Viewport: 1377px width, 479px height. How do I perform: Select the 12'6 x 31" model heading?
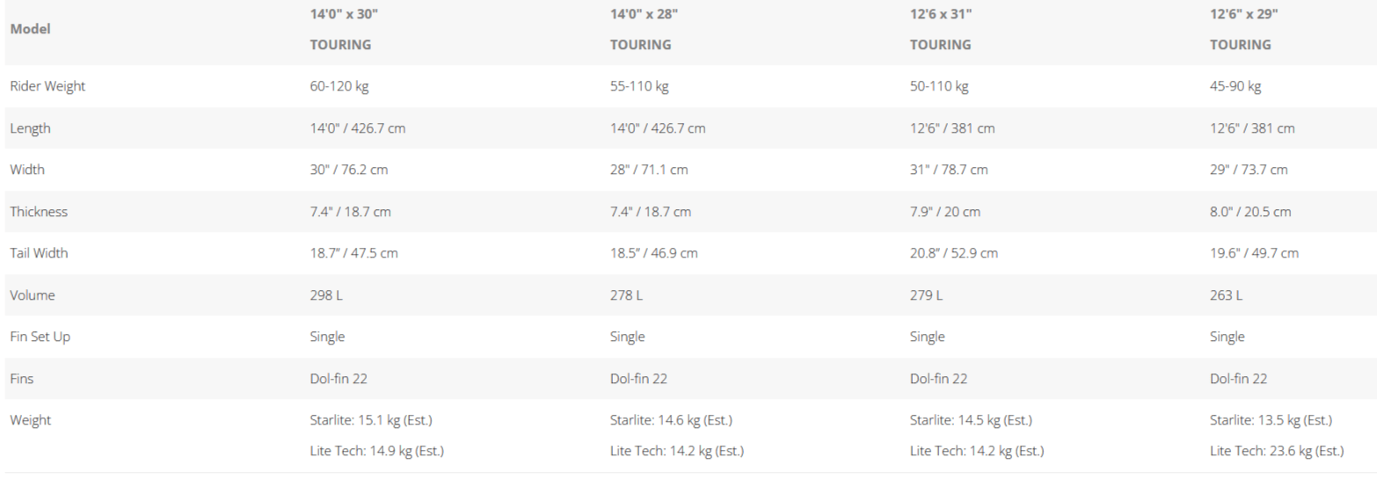click(941, 14)
